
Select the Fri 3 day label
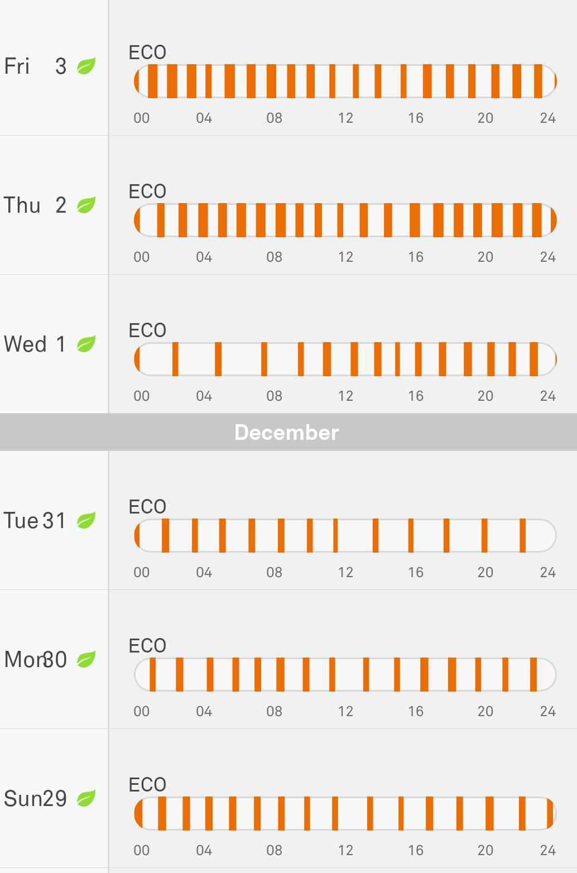pyautogui.click(x=35, y=66)
